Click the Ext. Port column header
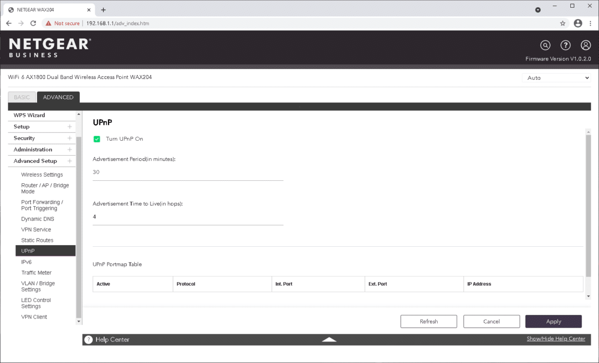Viewport: 599px width, 363px height. tap(414, 284)
